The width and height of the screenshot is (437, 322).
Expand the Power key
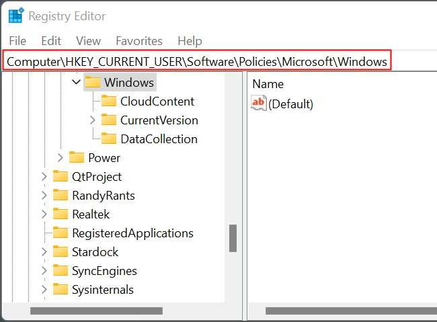(x=60, y=158)
